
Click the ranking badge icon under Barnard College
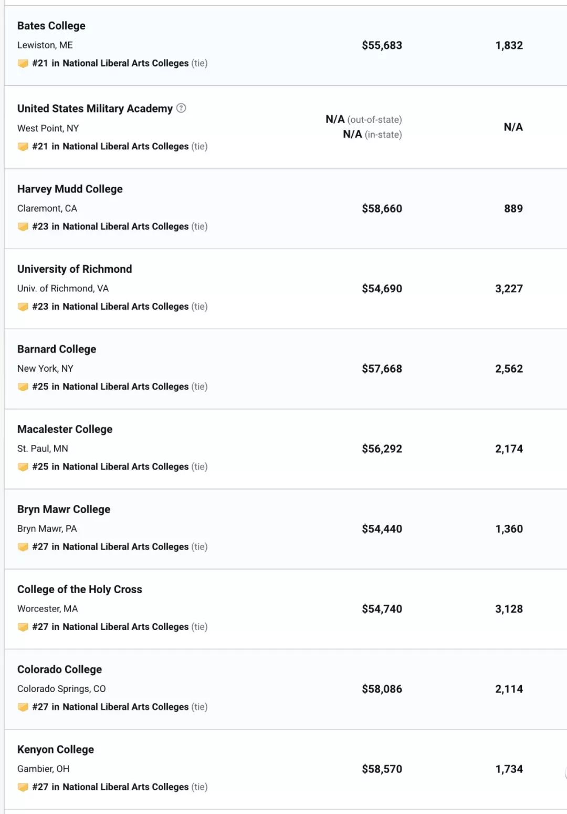[23, 387]
